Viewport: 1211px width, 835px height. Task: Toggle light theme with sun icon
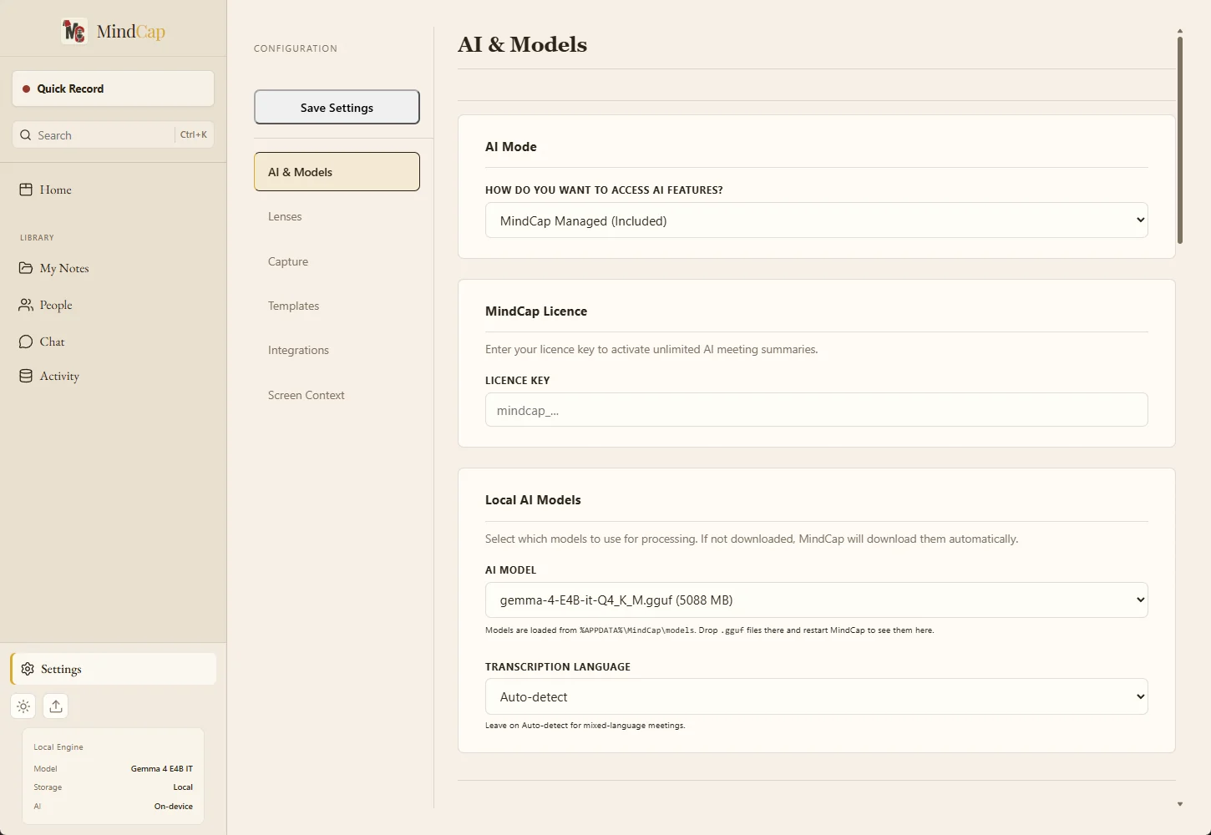click(23, 706)
